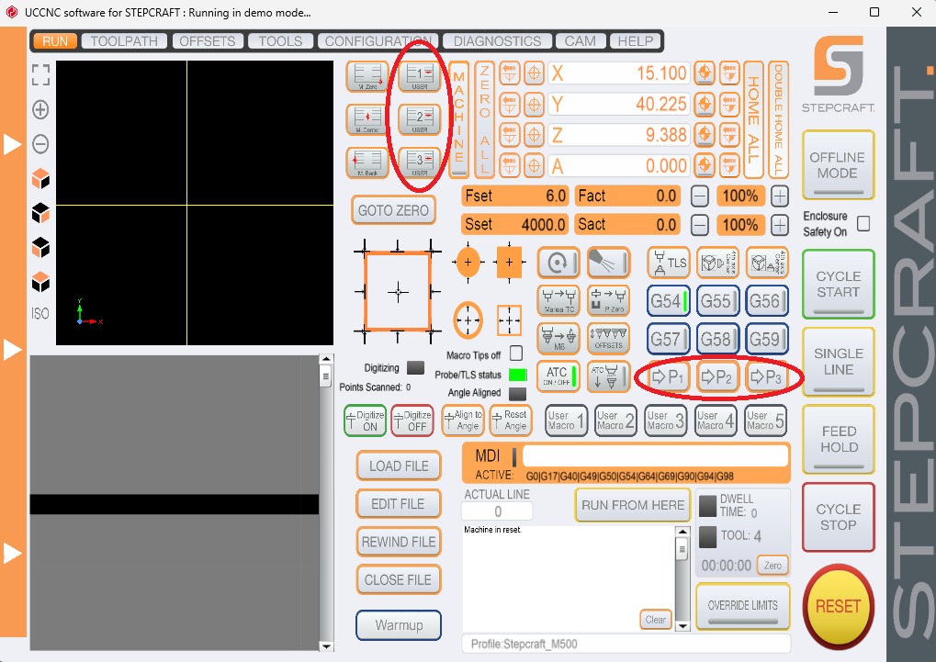Increase feed override with Fset plus
The height and width of the screenshot is (662, 936).
point(779,196)
